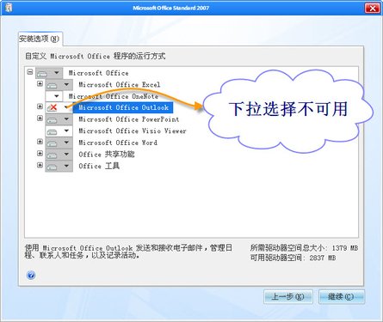
Task: Open install-state dropdown for Office 工具
Action: click(66, 166)
